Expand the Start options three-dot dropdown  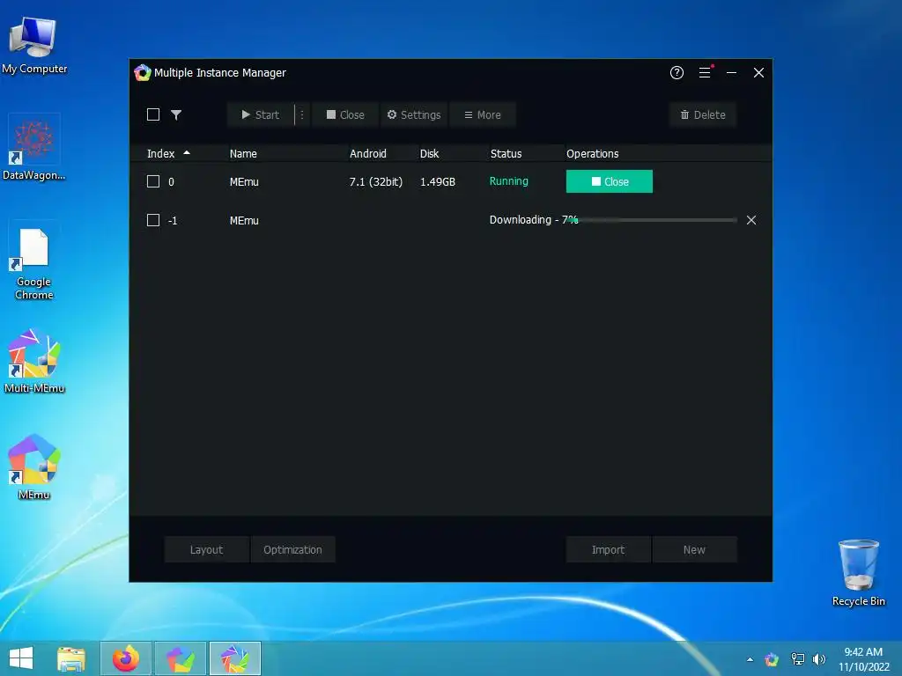pyautogui.click(x=302, y=114)
